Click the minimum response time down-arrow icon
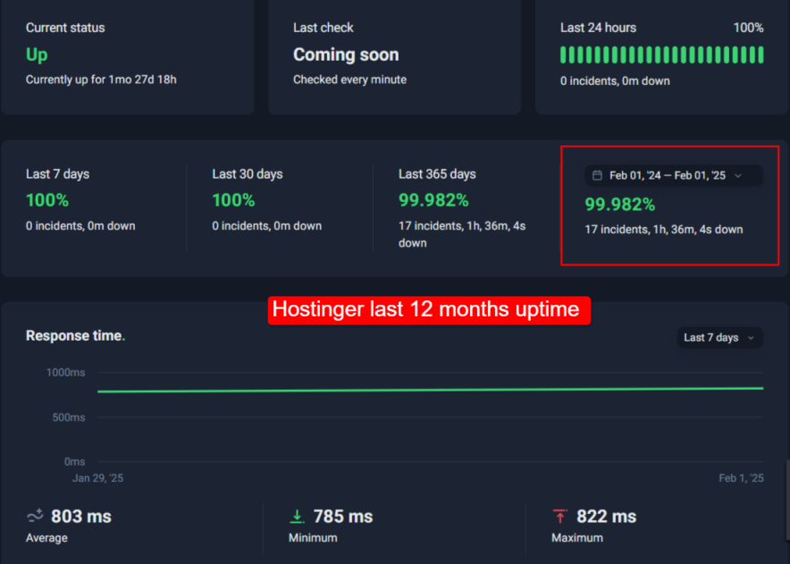 pyautogui.click(x=297, y=516)
